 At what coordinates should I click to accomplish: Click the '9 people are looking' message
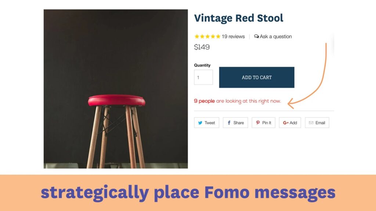[237, 101]
